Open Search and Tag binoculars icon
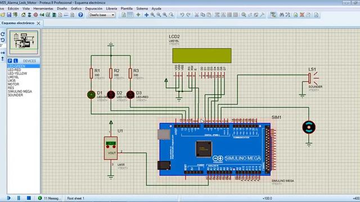 click(281, 15)
